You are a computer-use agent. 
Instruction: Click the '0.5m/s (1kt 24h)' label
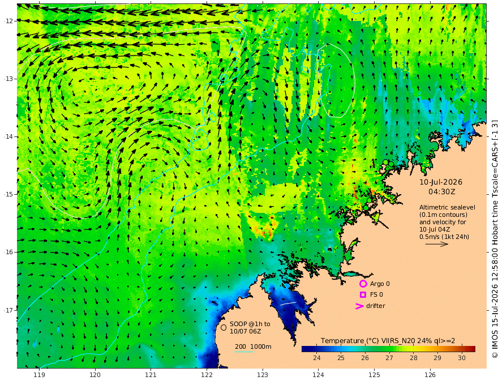coord(444,237)
